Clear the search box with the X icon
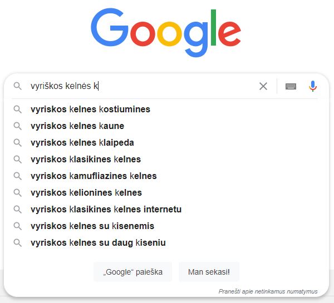This screenshot has height=303, width=334. [x=263, y=86]
